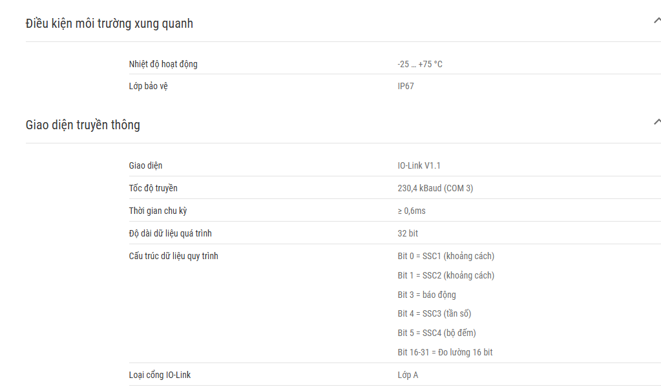Click the ≥ 0,6ms cycle time value

pos(412,211)
